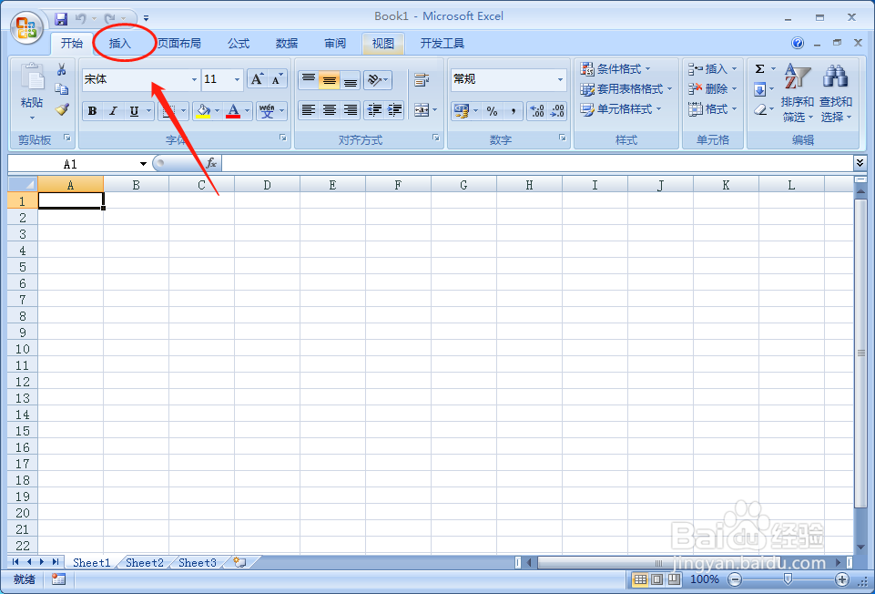The height and width of the screenshot is (594, 875).
Task: Switch to Normal view in status bar
Action: pyautogui.click(x=641, y=579)
